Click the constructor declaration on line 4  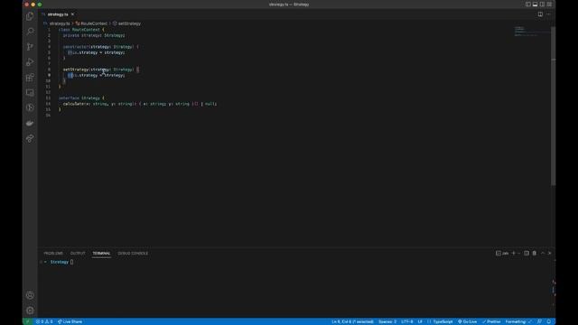[101, 47]
